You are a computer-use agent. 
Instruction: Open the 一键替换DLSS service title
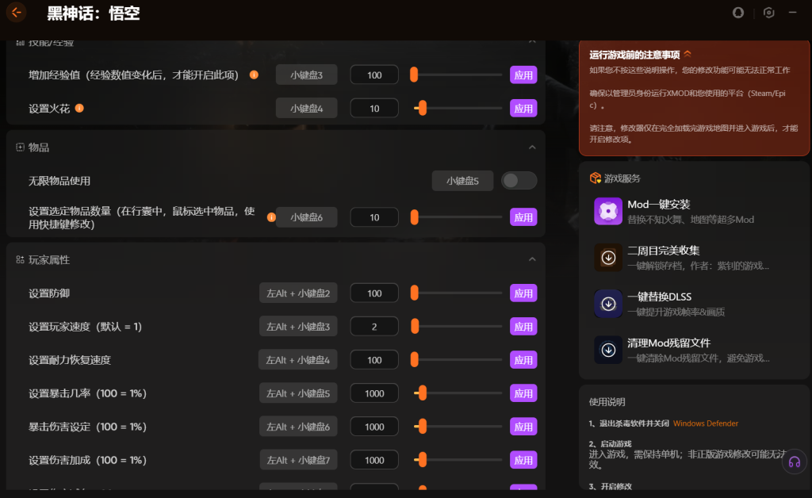tap(659, 297)
